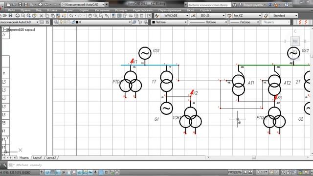Open the ПоСлою lineweight dropdown
The height and width of the screenshot is (176, 313).
(258, 22)
